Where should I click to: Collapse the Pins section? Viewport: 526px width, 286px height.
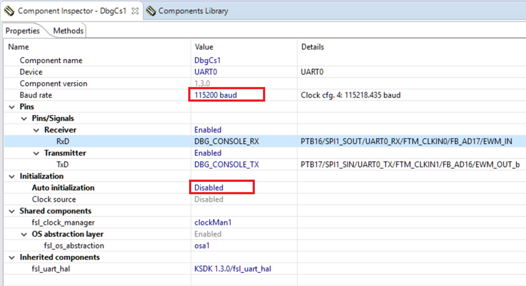click(x=12, y=107)
